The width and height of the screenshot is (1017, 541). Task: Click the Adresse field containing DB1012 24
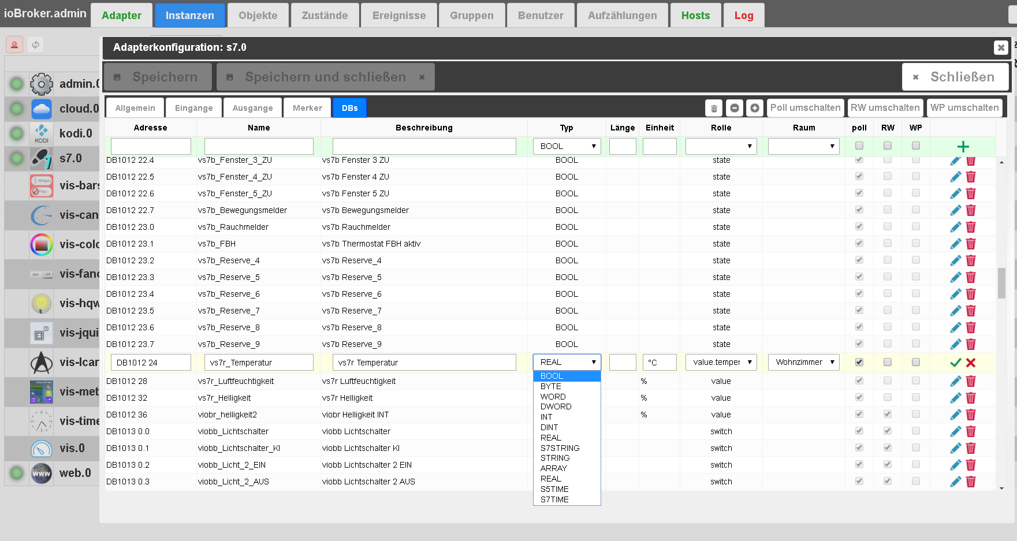(x=151, y=363)
